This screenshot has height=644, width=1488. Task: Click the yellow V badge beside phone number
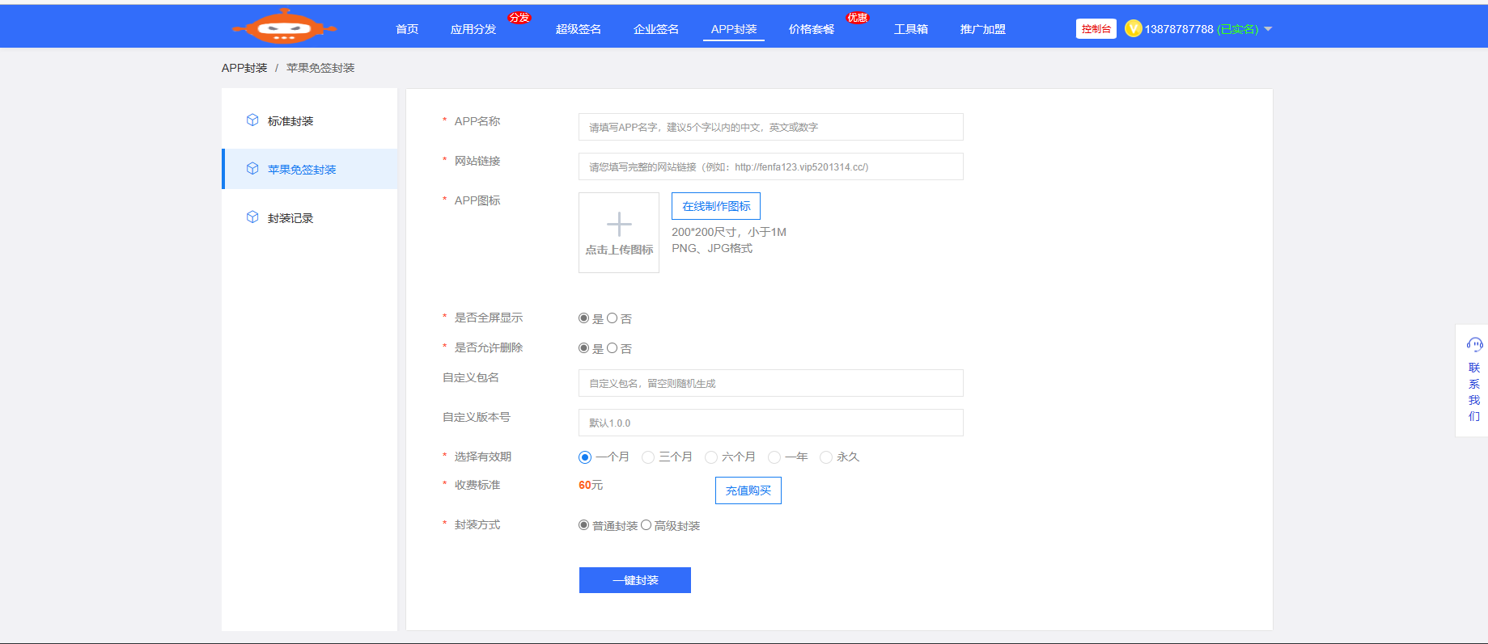coord(1133,29)
